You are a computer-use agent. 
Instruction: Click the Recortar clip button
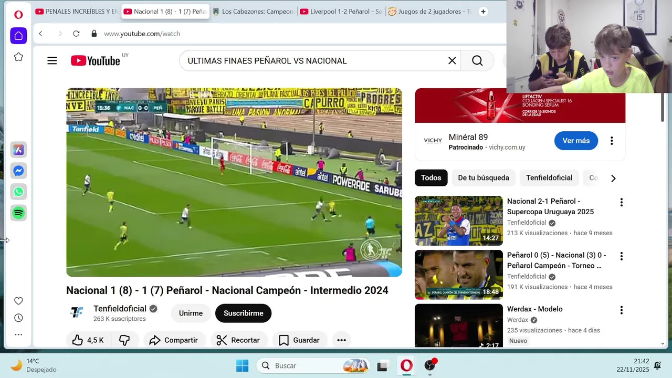click(238, 340)
